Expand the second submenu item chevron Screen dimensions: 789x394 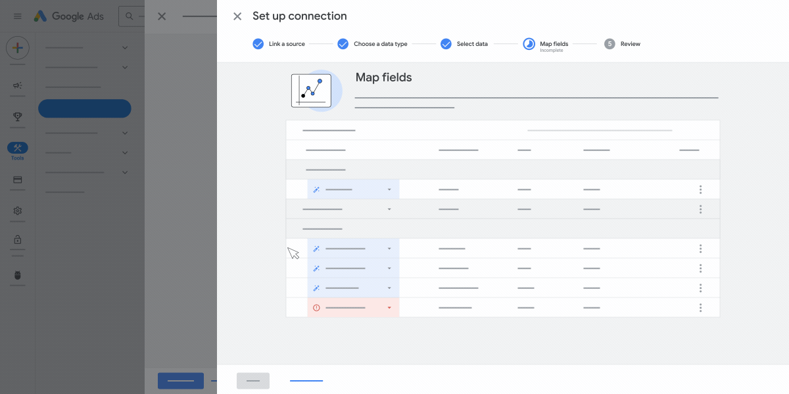[x=125, y=67]
